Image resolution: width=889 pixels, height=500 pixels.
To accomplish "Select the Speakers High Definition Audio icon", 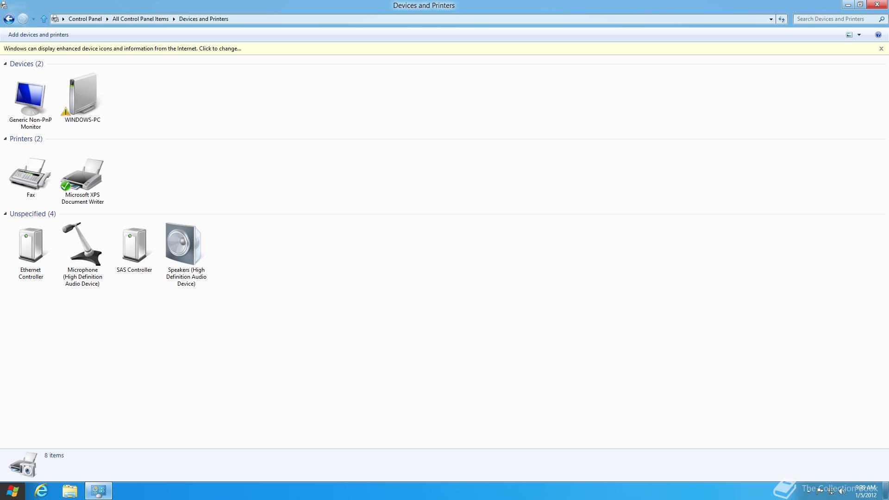I will point(184,244).
